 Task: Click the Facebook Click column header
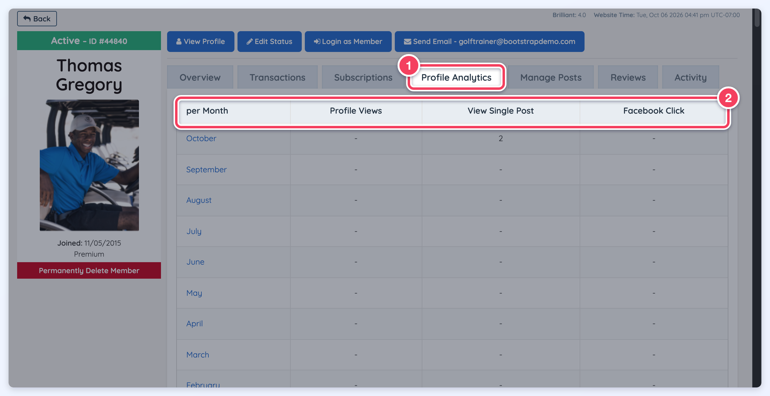click(x=654, y=111)
